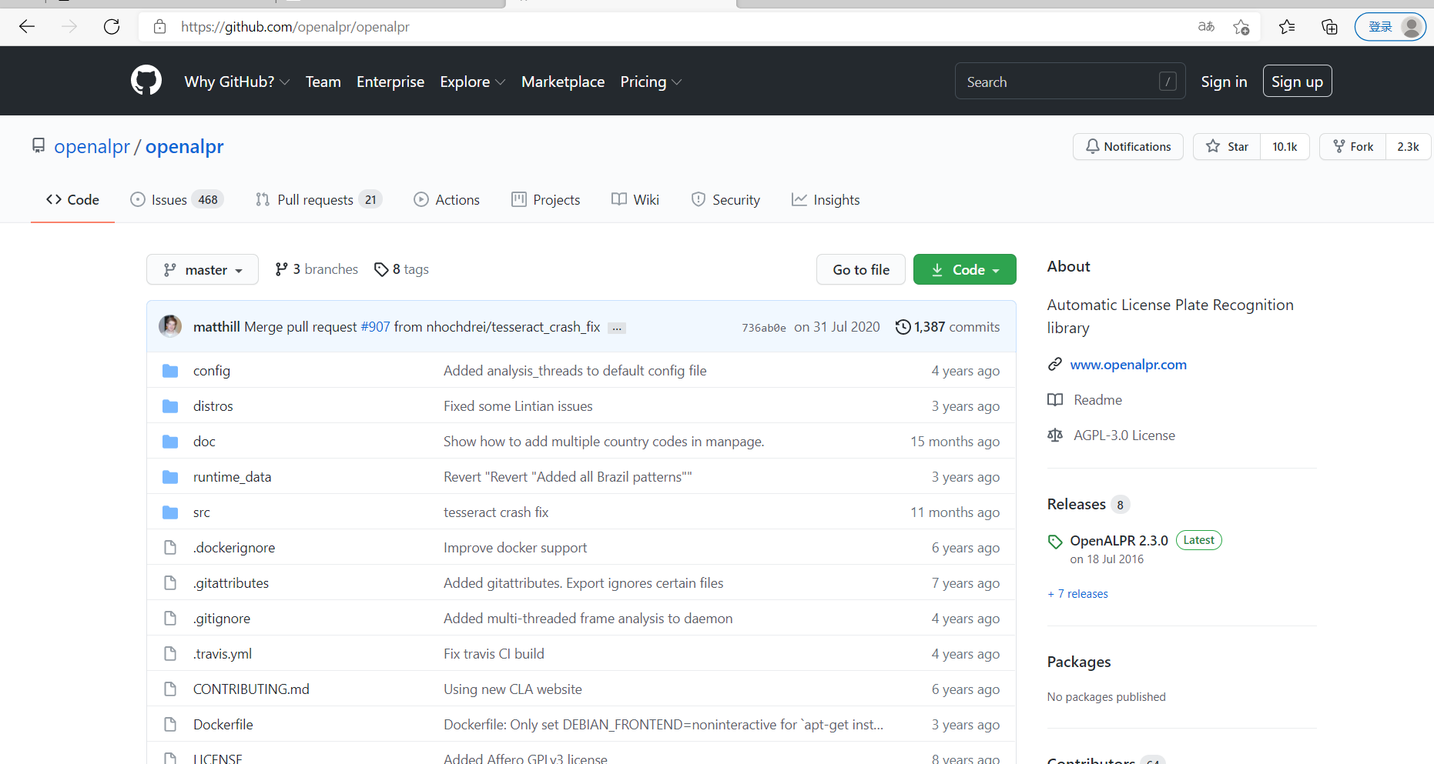
Task: Expand the green Code dropdown
Action: (964, 270)
